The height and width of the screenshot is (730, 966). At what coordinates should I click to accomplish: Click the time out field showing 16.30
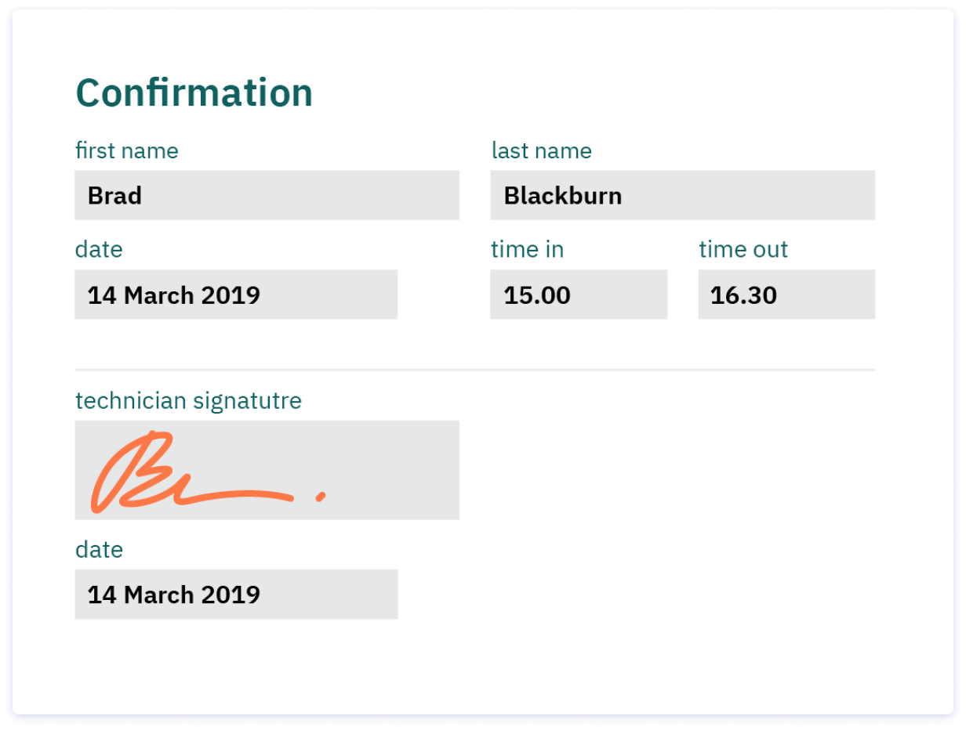(x=786, y=295)
